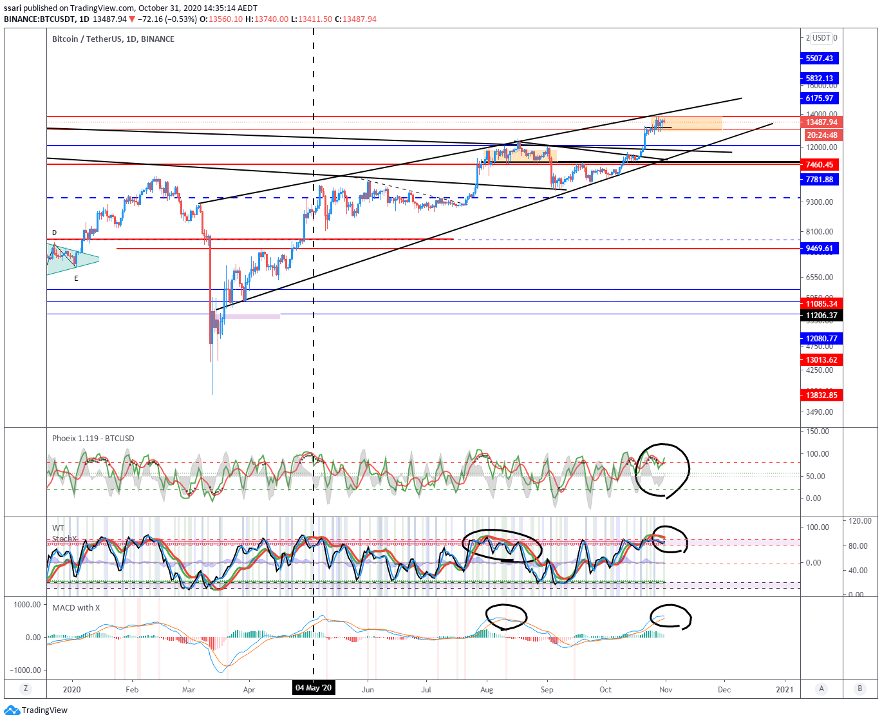
Task: Select the 9469.61 red price label
Action: 820,249
